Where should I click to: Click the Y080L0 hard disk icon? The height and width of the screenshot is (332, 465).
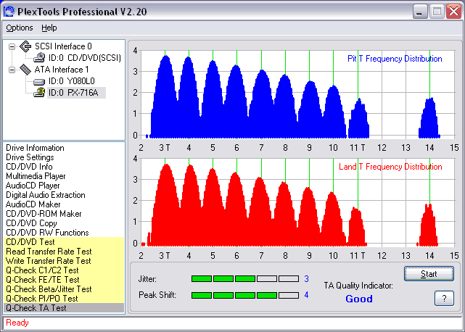(39, 81)
